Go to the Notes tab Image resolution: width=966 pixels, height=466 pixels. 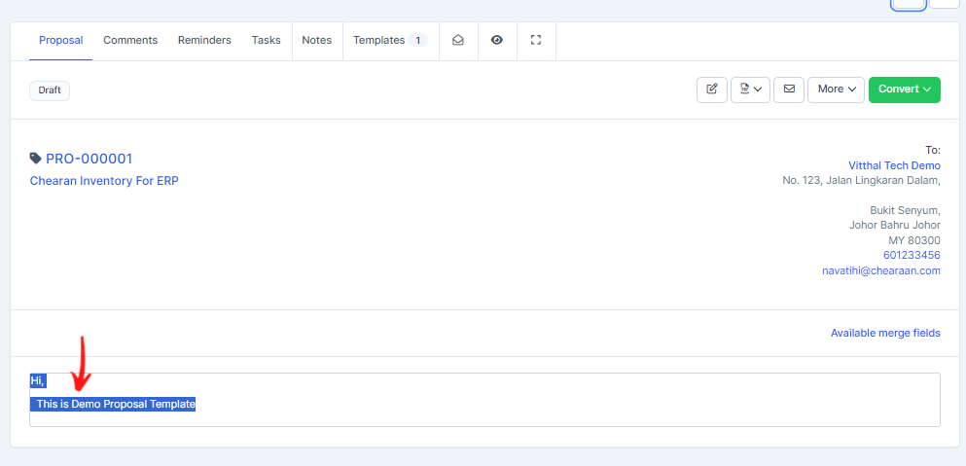pyautogui.click(x=317, y=41)
